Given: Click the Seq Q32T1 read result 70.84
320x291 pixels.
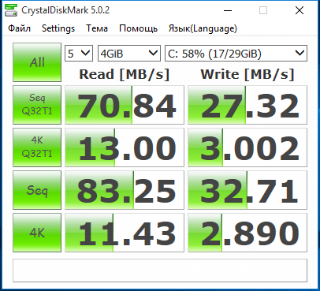Looking at the screenshot, I should pyautogui.click(x=125, y=105).
